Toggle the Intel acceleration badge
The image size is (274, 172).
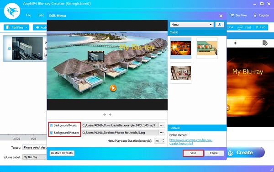pos(244,27)
